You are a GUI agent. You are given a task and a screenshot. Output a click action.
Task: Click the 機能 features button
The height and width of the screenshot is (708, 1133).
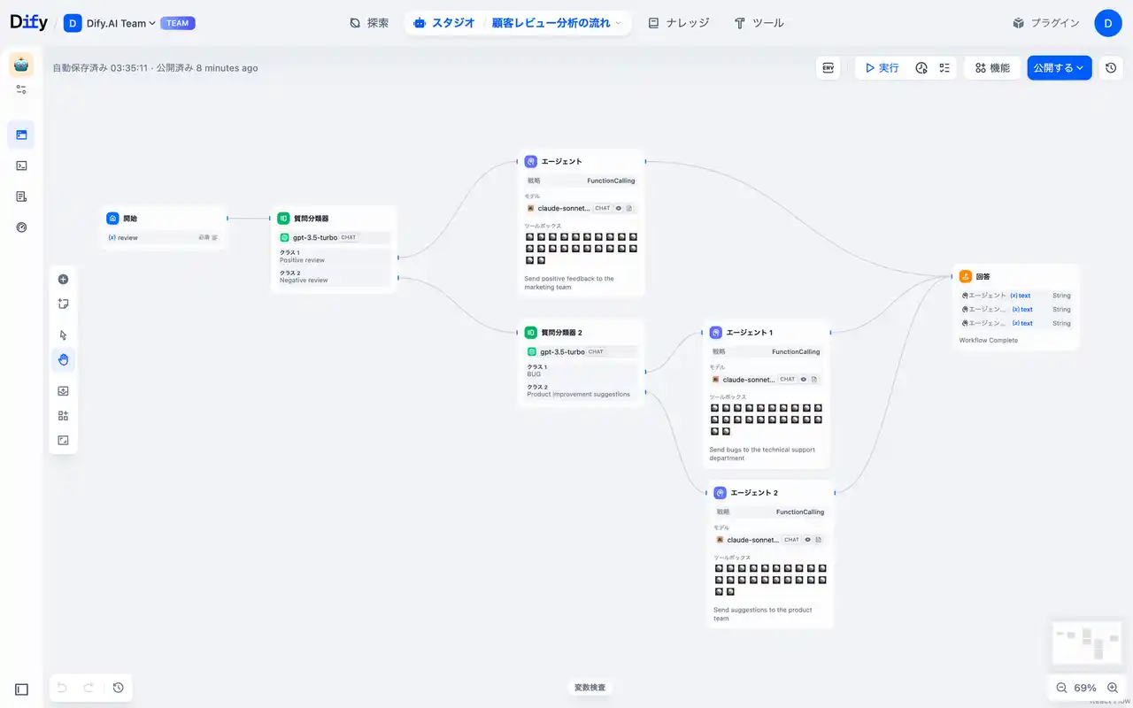tap(991, 68)
